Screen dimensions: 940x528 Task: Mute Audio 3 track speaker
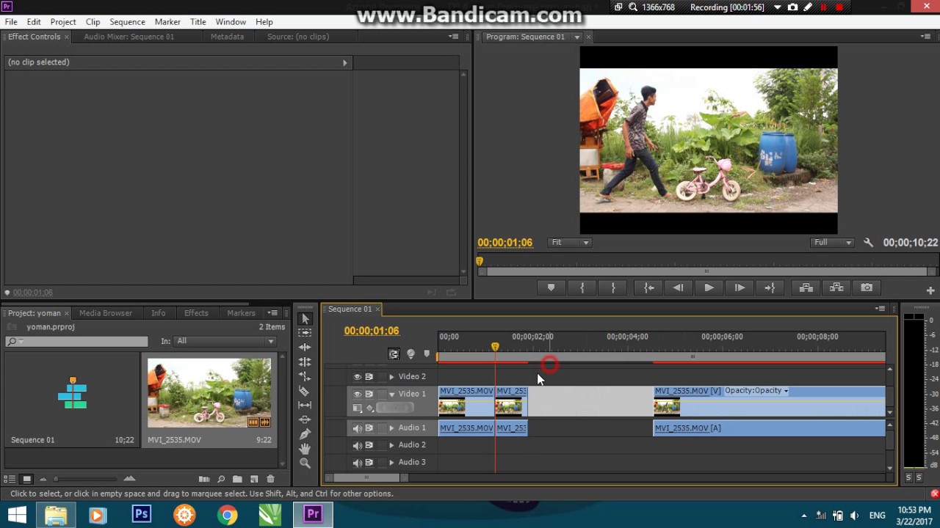pos(358,463)
